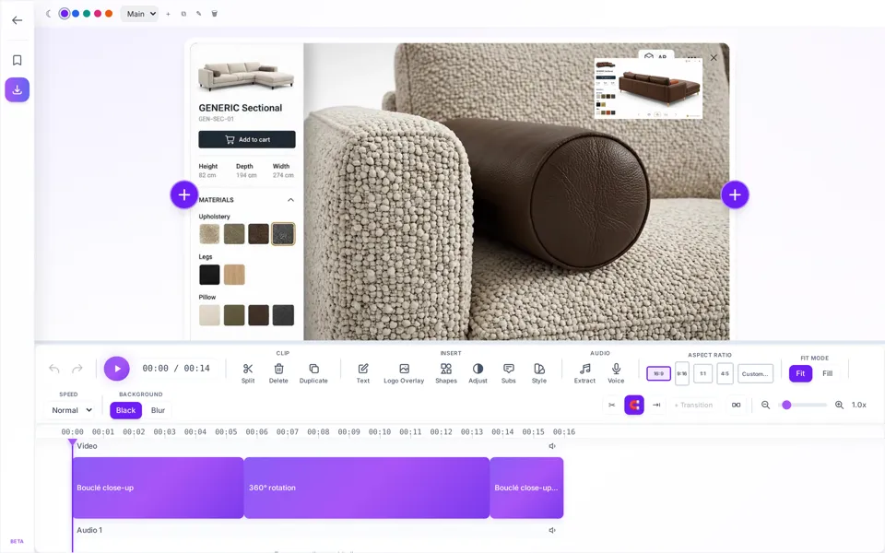The image size is (885, 553).
Task: Record a Voice track
Action: click(x=616, y=373)
